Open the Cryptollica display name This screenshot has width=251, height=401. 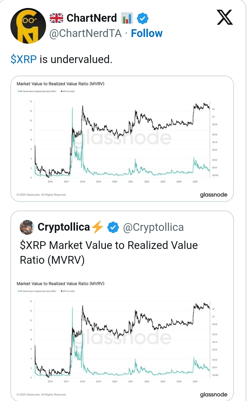pos(64,227)
